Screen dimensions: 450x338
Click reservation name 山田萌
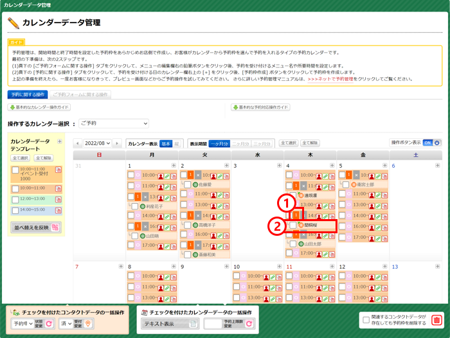coord(152,236)
